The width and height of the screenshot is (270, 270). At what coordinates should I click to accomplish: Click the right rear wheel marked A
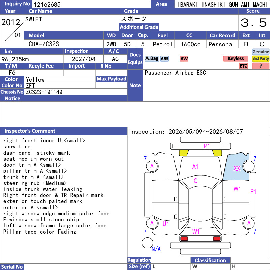tap(249, 223)
